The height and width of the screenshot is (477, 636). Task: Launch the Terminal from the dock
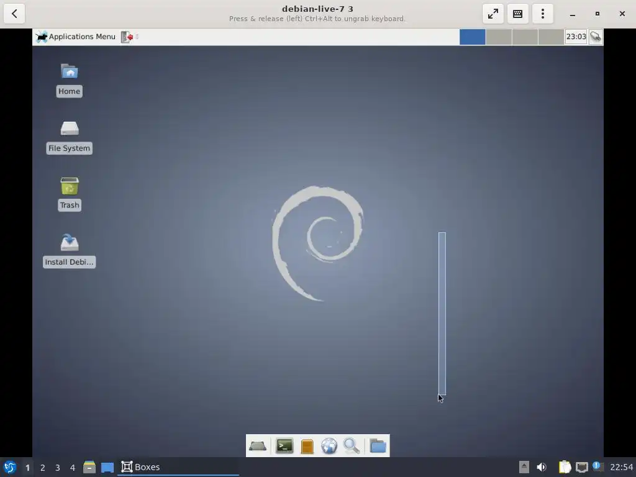(284, 446)
